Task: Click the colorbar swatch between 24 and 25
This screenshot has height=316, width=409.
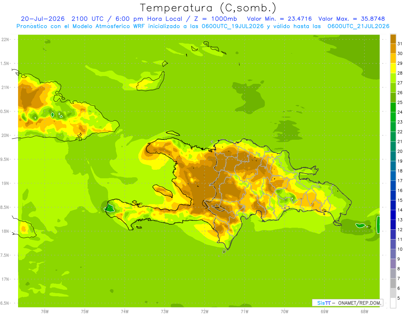Action: click(393, 107)
